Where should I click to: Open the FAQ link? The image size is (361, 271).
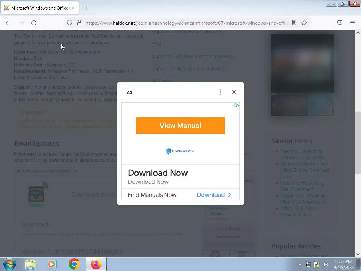point(157,44)
